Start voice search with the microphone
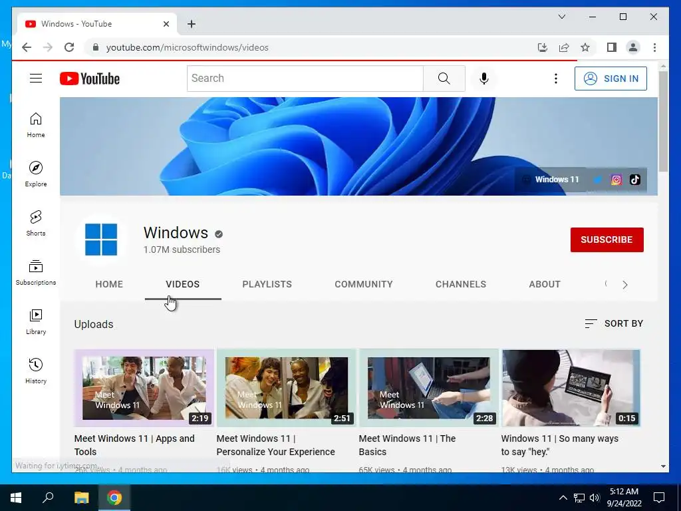The height and width of the screenshot is (511, 681). pyautogui.click(x=484, y=79)
